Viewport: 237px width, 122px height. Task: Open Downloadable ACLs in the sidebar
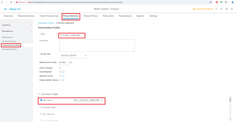click(10, 49)
